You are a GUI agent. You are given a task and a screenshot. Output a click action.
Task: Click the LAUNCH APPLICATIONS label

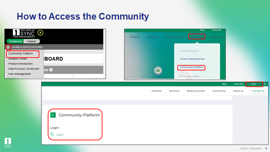point(27,47)
